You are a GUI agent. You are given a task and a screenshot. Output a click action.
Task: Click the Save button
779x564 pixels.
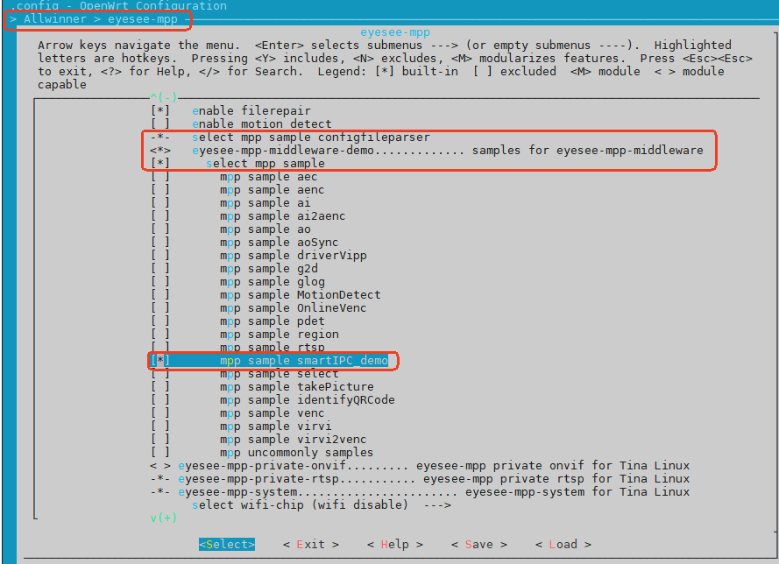tap(478, 545)
